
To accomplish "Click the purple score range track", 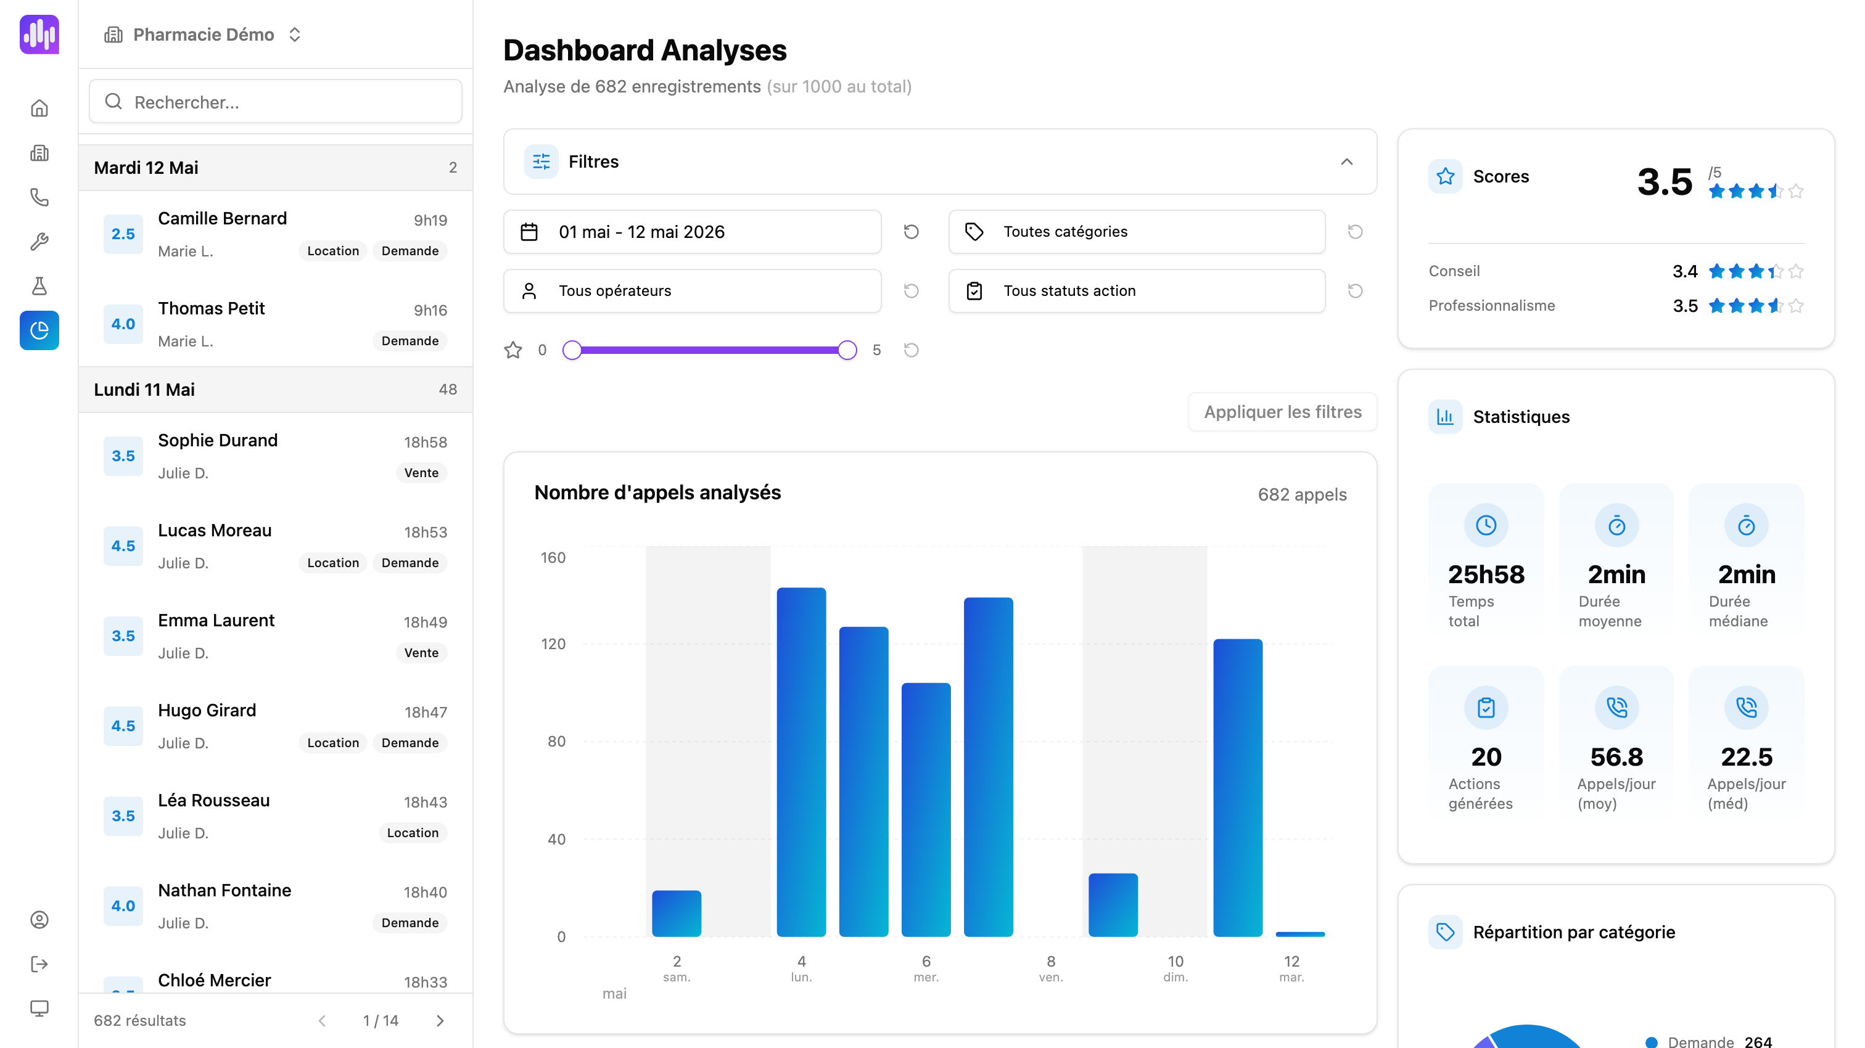I will tap(709, 350).
